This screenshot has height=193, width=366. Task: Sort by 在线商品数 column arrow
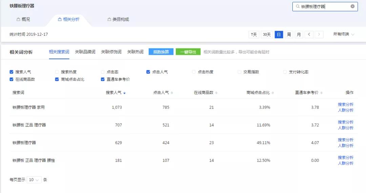pos(216,93)
